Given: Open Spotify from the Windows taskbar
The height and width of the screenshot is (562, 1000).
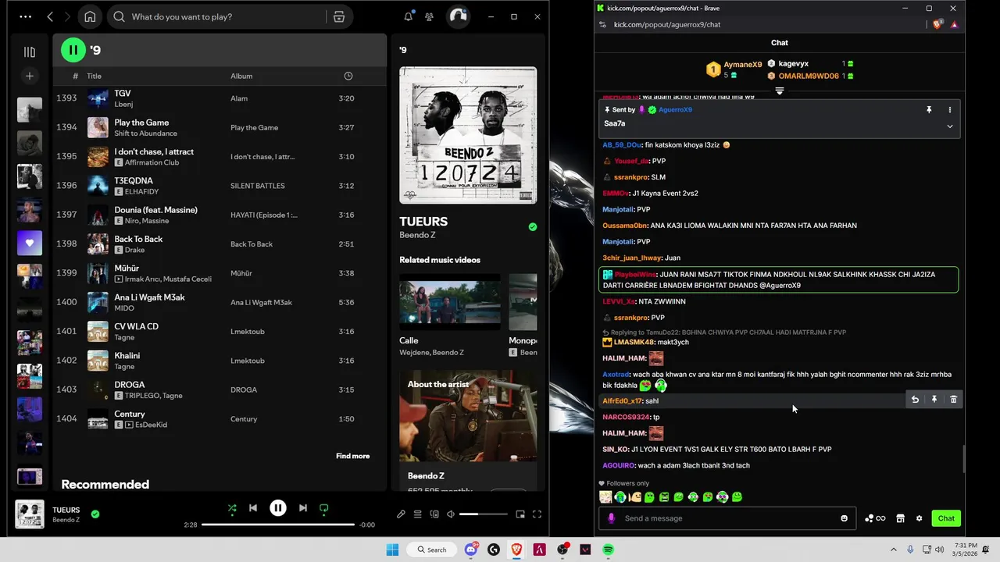Looking at the screenshot, I should 608,550.
